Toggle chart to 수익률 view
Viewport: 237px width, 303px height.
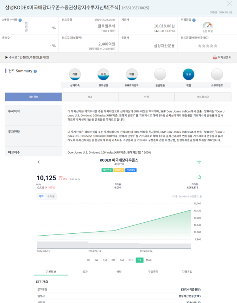51,196
